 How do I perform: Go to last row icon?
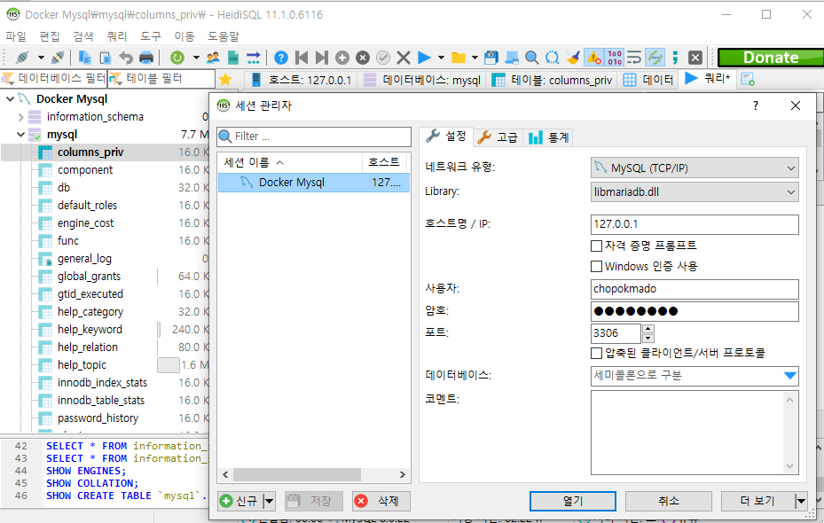(x=322, y=58)
